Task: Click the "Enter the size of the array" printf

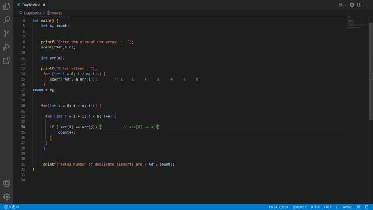Action: tap(87, 42)
